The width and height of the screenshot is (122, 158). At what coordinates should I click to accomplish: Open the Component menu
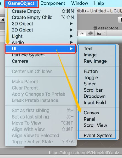coord(53,3)
